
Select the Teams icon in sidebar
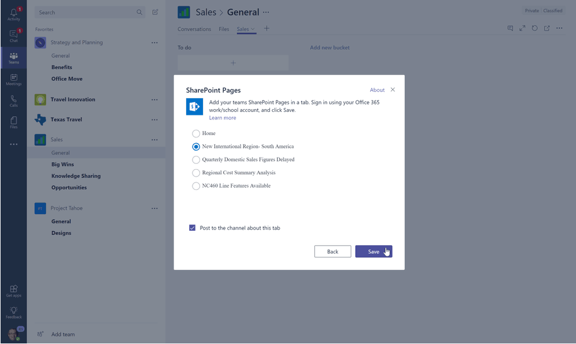pos(14,58)
